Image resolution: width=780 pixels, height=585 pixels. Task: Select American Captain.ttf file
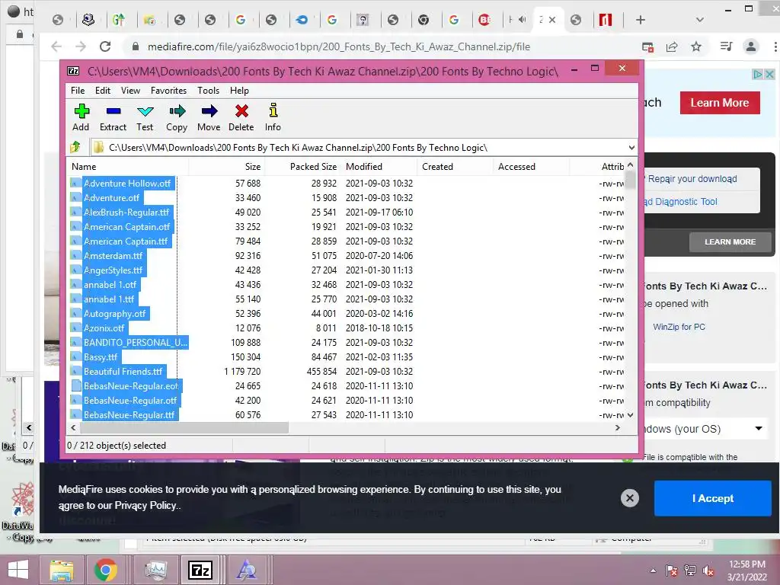point(126,241)
